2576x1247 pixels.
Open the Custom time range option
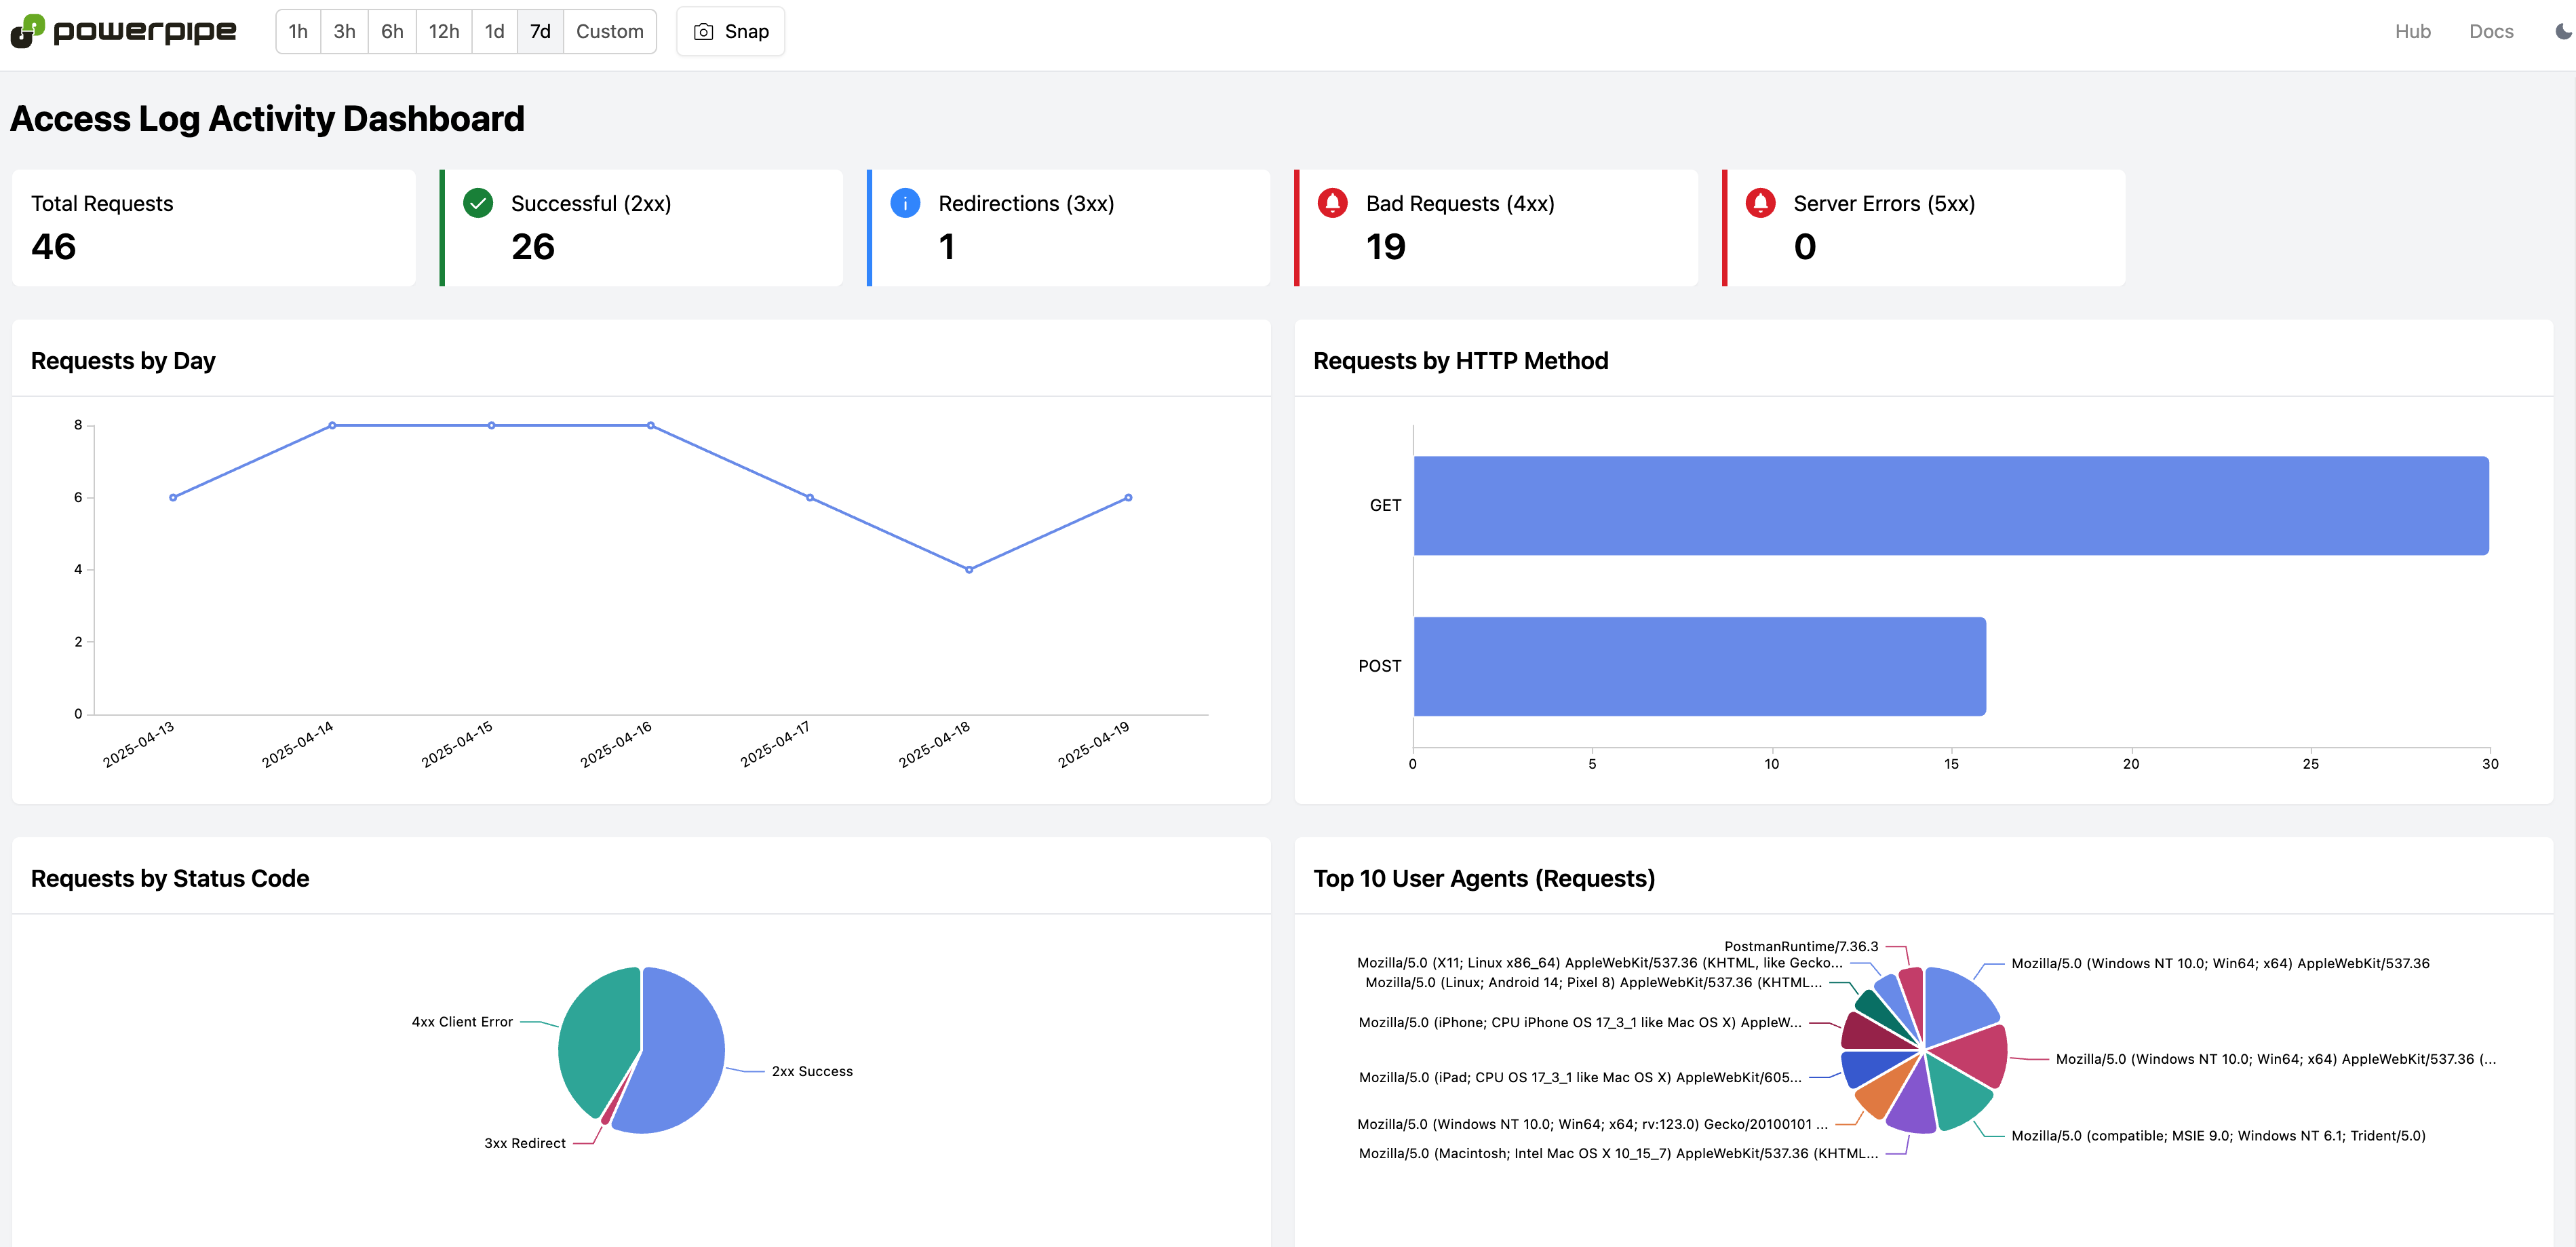pos(610,31)
